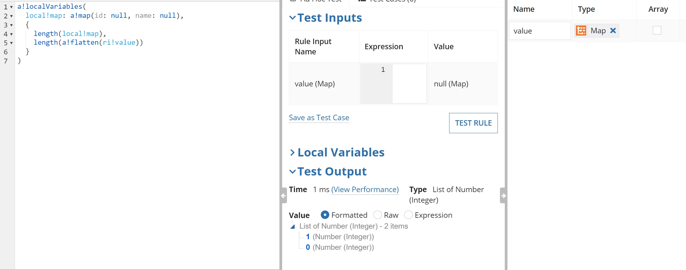Click the value (Map) rule input cell
This screenshot has width=686, height=270.
pyautogui.click(x=324, y=84)
